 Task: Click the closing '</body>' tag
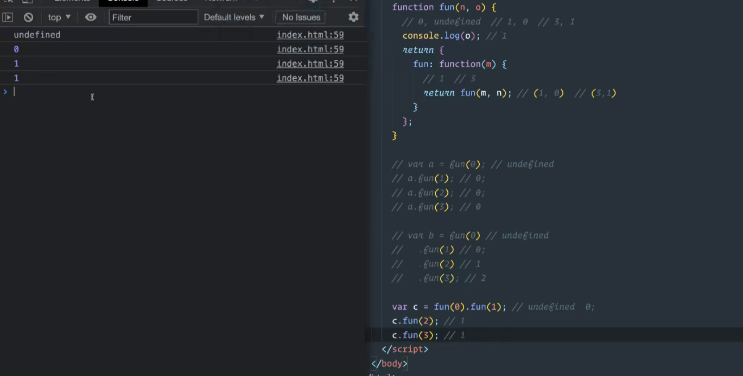click(x=389, y=364)
